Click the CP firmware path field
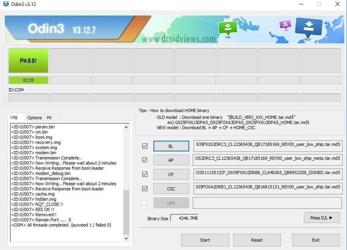 [x=268, y=174]
